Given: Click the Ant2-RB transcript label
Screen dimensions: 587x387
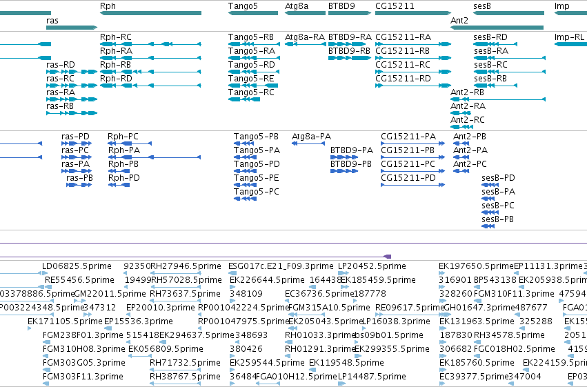Looking at the screenshot, I should pyautogui.click(x=467, y=92).
